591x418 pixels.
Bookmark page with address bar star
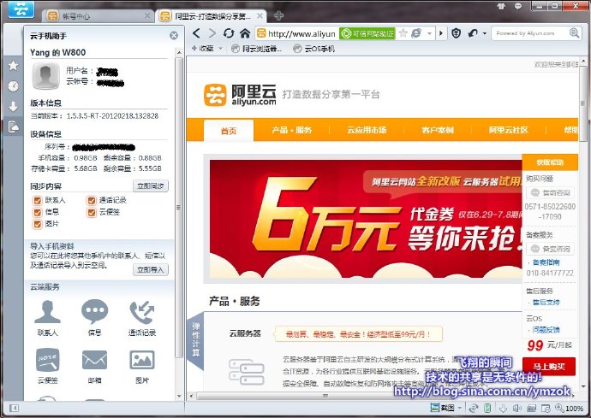pos(403,33)
